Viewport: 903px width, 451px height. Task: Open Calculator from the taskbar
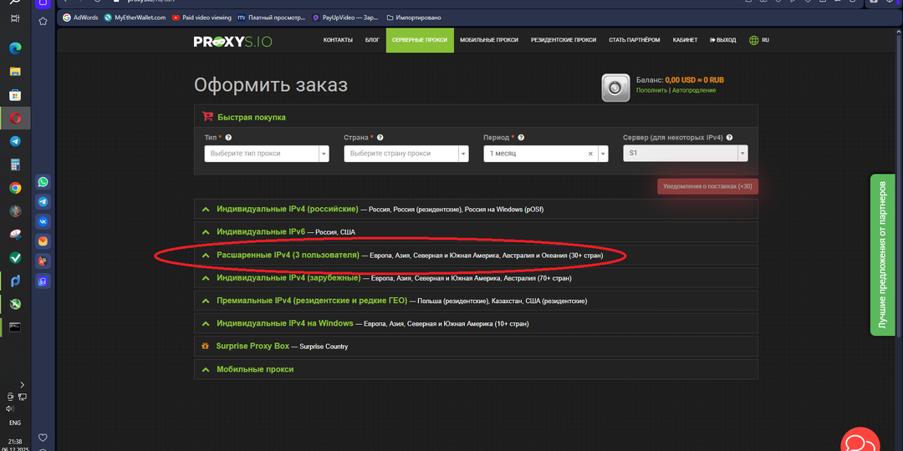15,165
